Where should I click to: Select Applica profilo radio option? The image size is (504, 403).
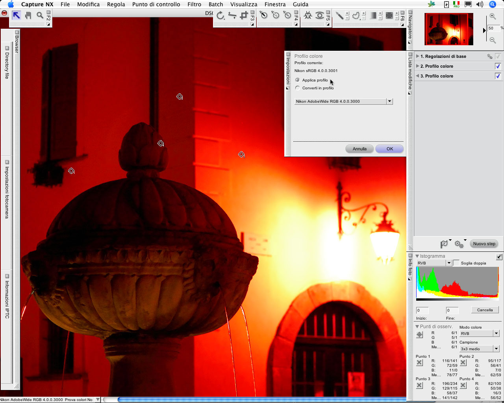pos(297,80)
